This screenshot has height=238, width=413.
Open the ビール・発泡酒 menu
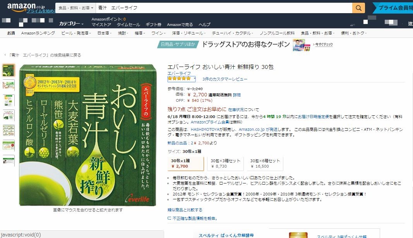tap(76, 33)
